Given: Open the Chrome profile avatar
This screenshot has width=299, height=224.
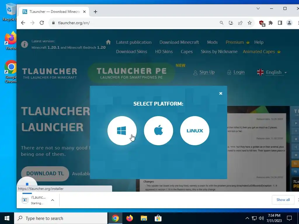Looking at the screenshot, I should (289, 23).
